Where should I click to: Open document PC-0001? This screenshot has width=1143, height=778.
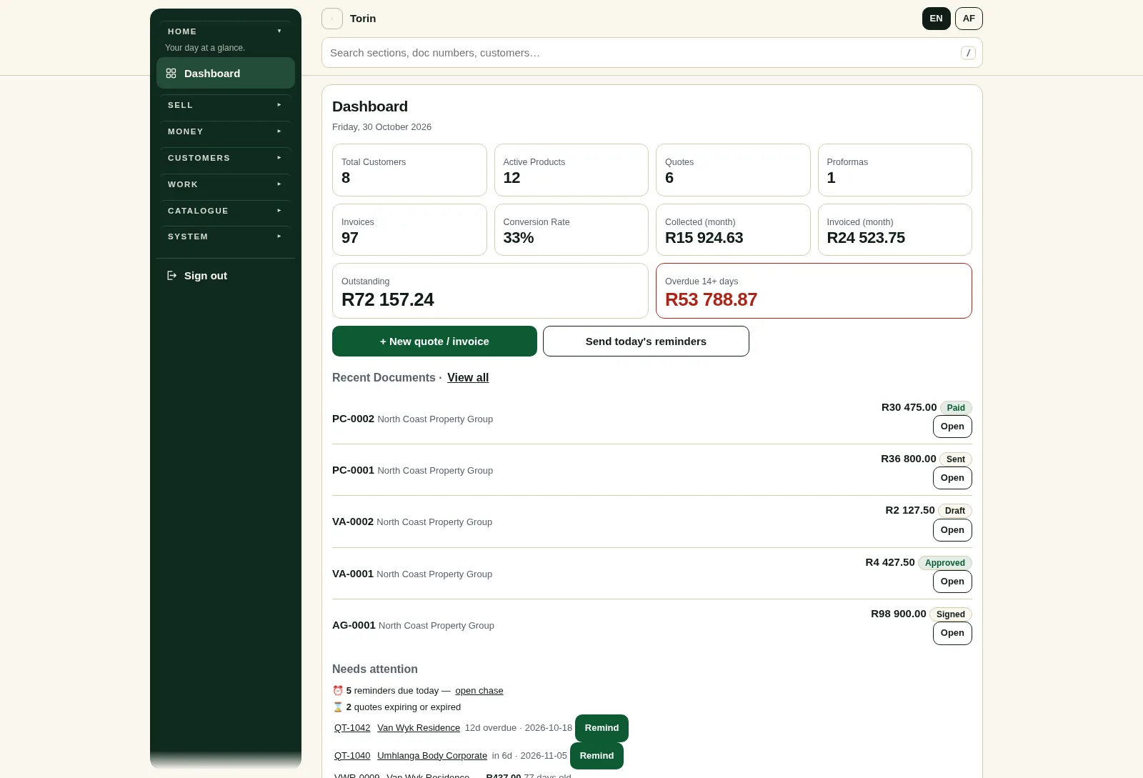point(952,478)
